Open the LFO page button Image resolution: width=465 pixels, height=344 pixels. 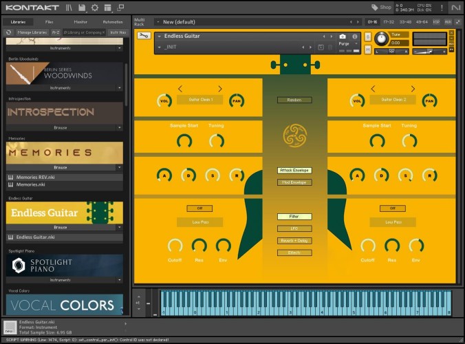pyautogui.click(x=294, y=228)
